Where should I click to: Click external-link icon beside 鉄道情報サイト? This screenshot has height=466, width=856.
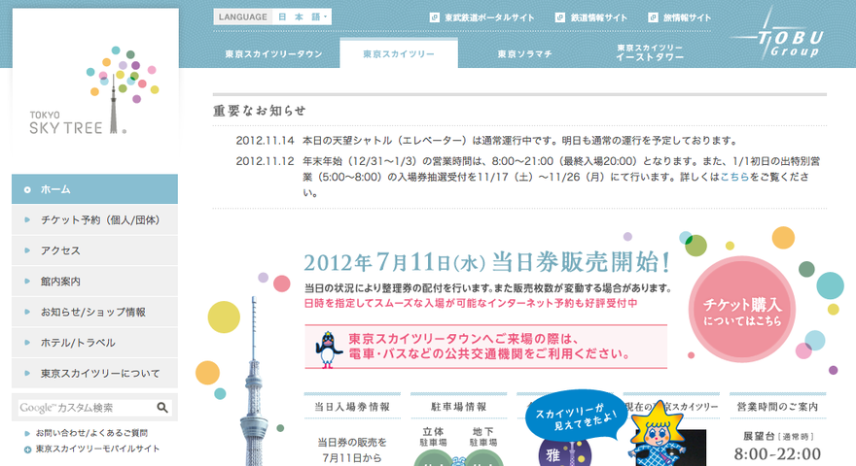[x=560, y=17]
